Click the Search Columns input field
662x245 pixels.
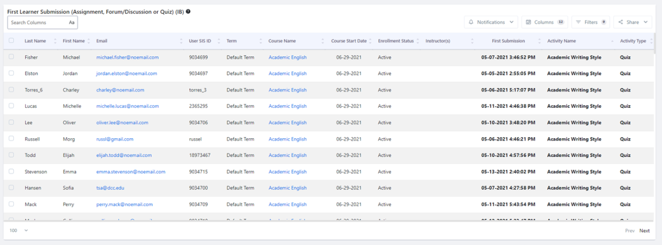click(x=38, y=23)
